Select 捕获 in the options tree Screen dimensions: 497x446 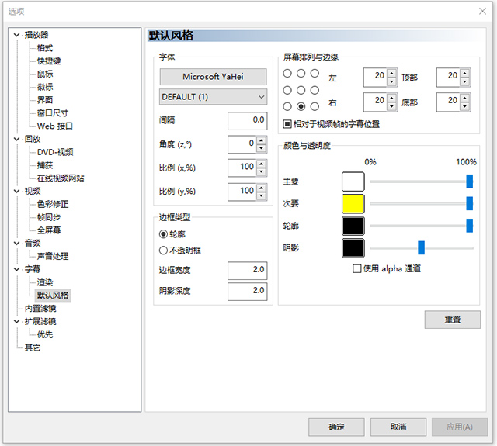click(x=45, y=165)
